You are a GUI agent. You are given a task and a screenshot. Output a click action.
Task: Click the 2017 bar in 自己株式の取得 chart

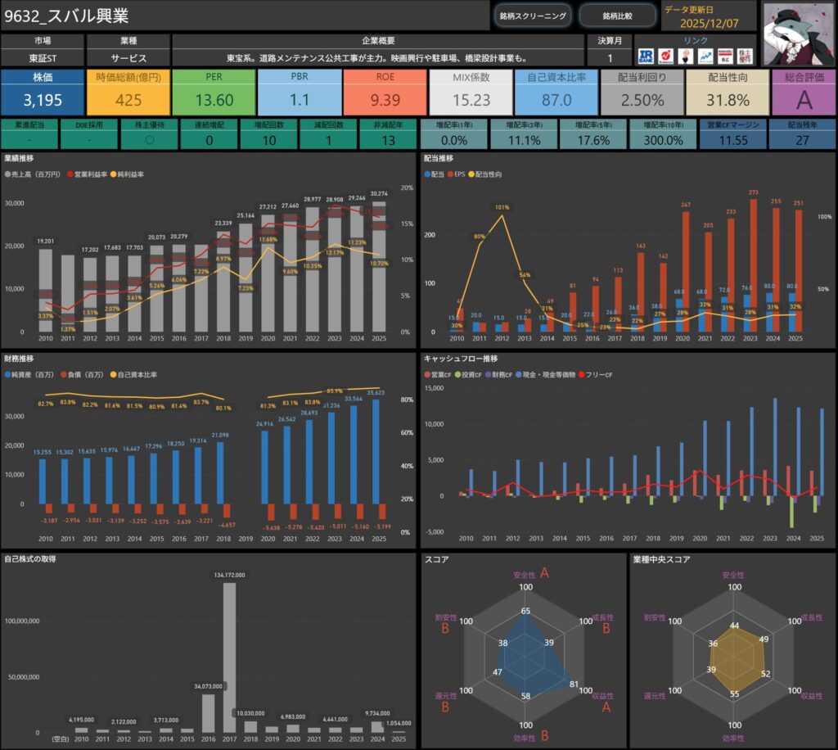229,655
